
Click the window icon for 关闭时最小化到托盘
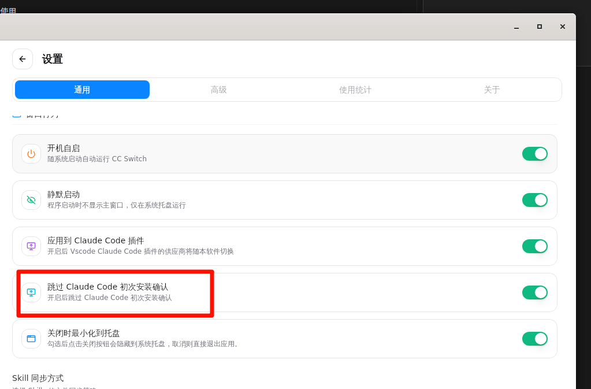point(31,339)
